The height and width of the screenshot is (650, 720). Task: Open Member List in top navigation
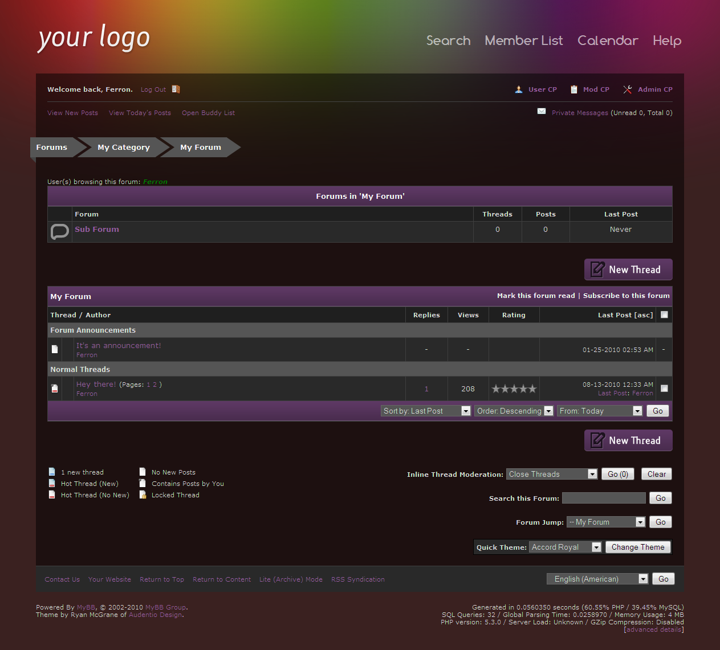point(523,40)
